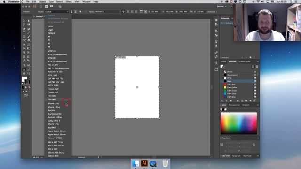Select the Pen tool
The image size is (301, 169).
coord(24,29)
